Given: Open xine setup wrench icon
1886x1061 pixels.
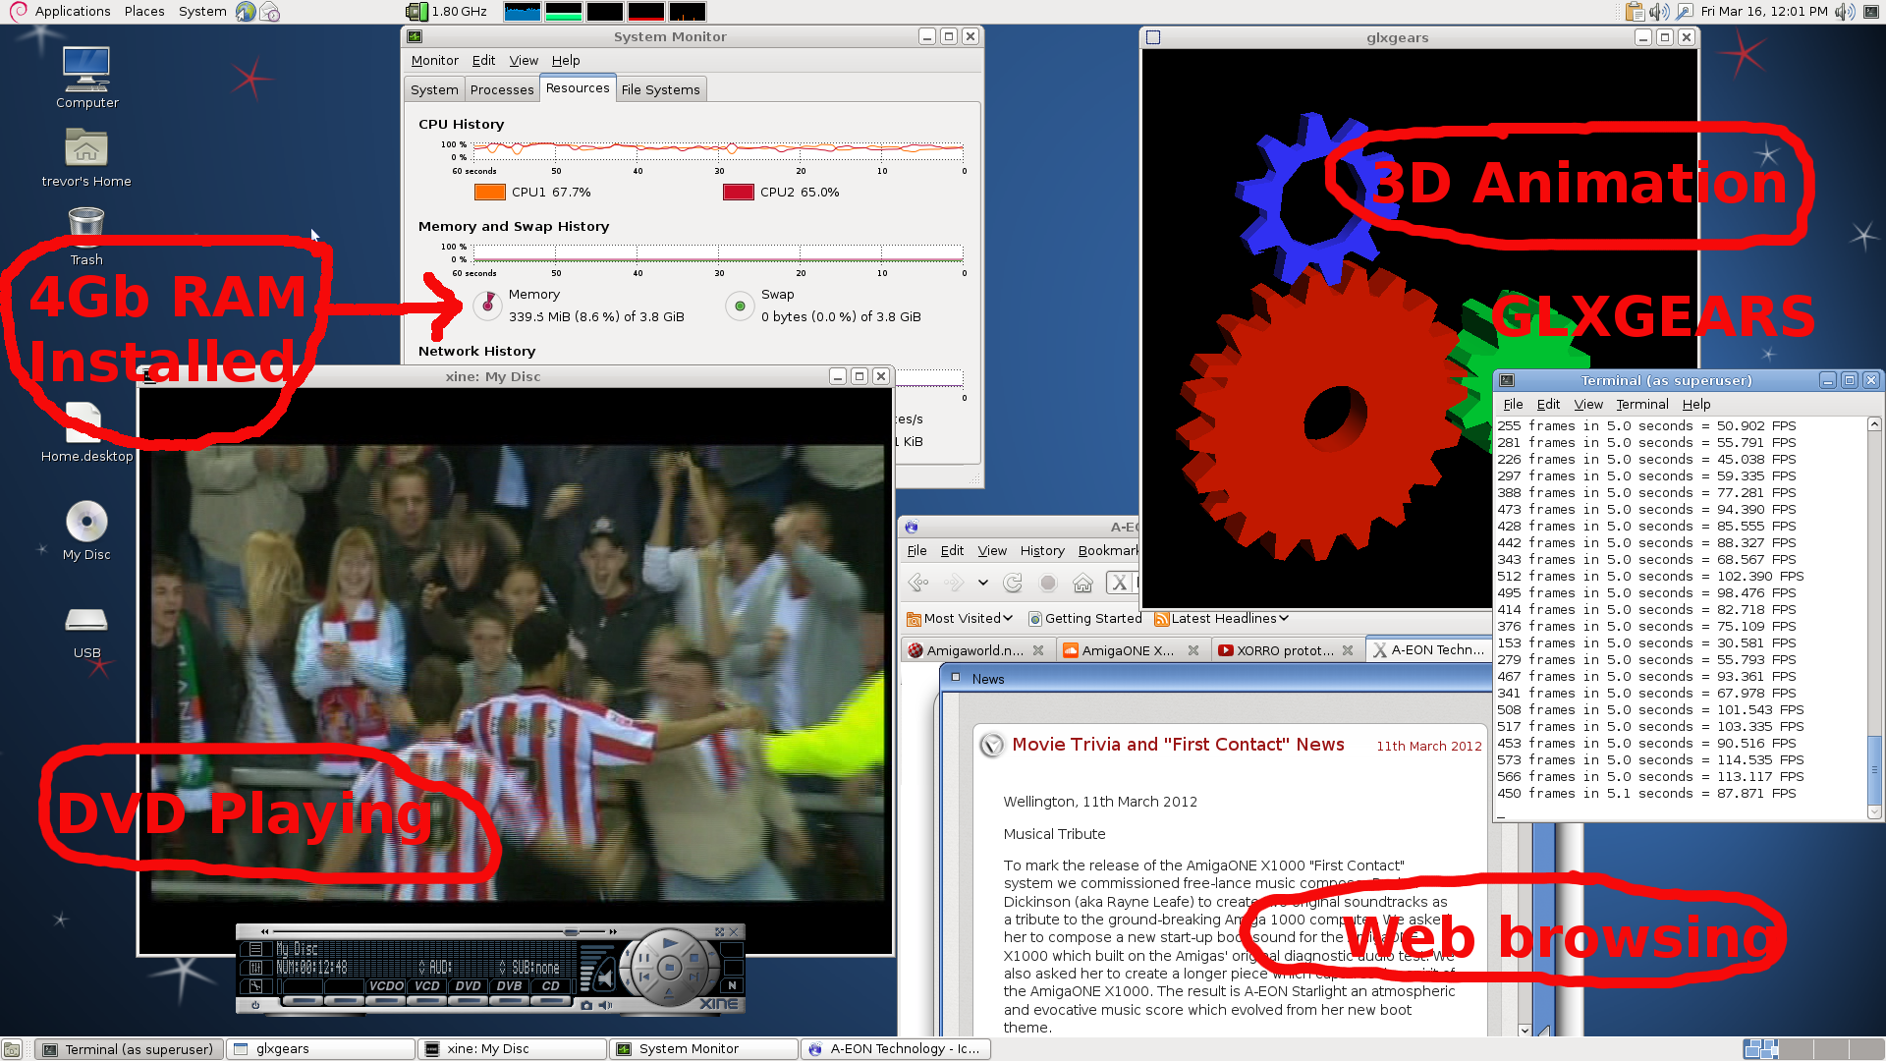Looking at the screenshot, I should (255, 986).
